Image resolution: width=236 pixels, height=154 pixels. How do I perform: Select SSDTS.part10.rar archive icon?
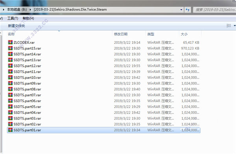point(10,77)
